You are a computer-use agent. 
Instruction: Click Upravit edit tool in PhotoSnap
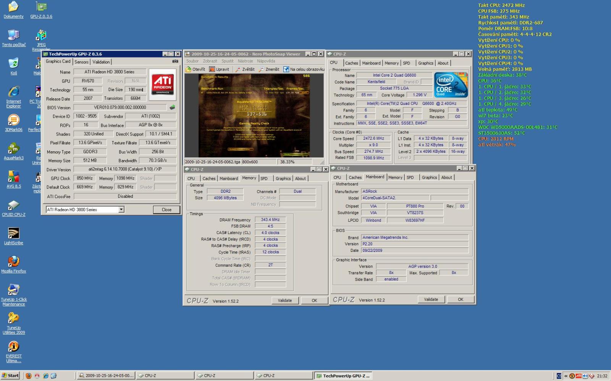[x=219, y=69]
